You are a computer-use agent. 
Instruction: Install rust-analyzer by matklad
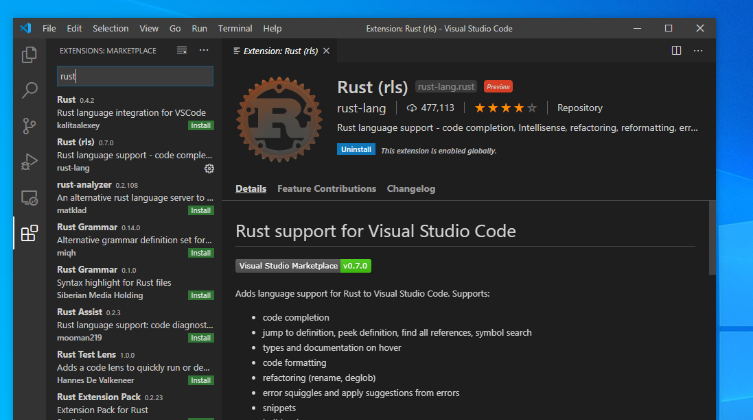[200, 210]
